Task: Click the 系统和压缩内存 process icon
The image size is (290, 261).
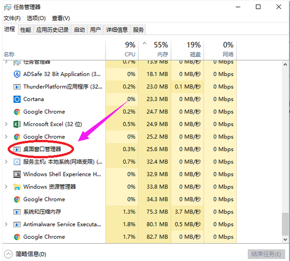Action: click(17, 212)
